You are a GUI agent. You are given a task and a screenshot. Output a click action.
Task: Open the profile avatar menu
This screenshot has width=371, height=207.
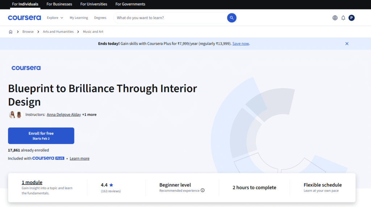tap(351, 18)
